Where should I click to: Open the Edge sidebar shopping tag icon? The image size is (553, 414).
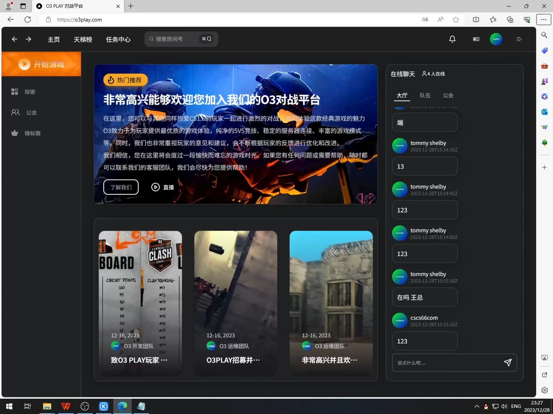tap(544, 51)
